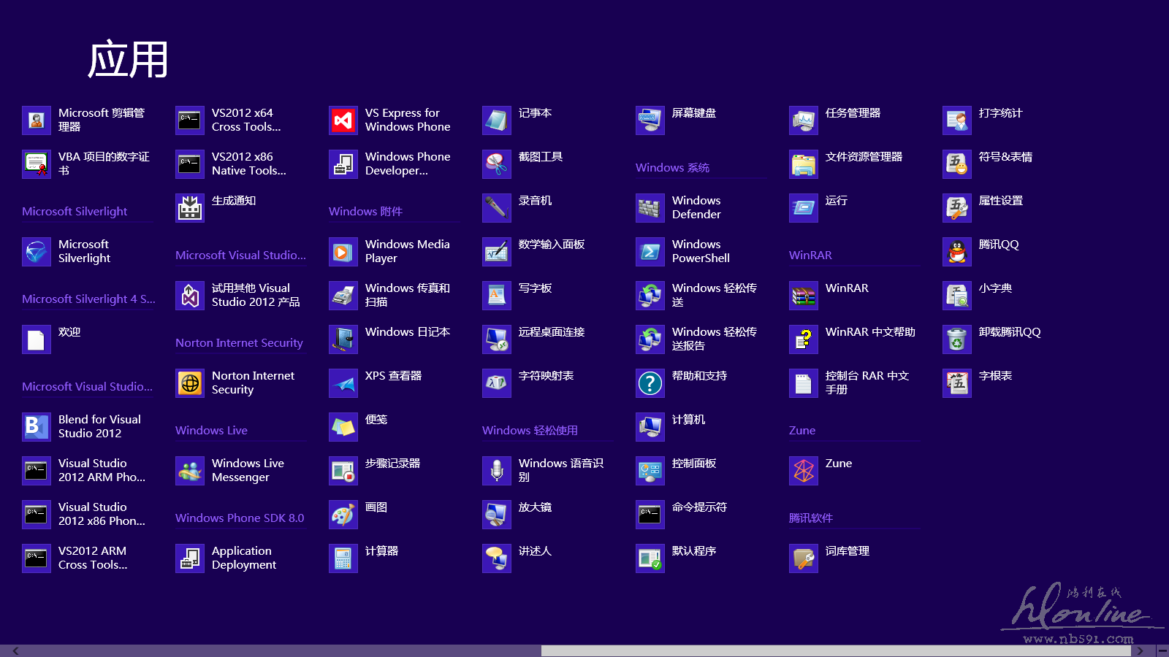Click the scrollbar right arrow
The height and width of the screenshot is (657, 1169).
pos(1140,650)
